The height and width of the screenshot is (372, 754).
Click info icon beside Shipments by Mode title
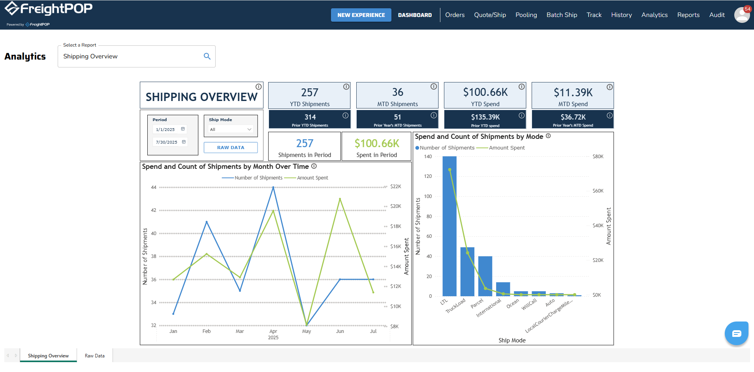548,136
